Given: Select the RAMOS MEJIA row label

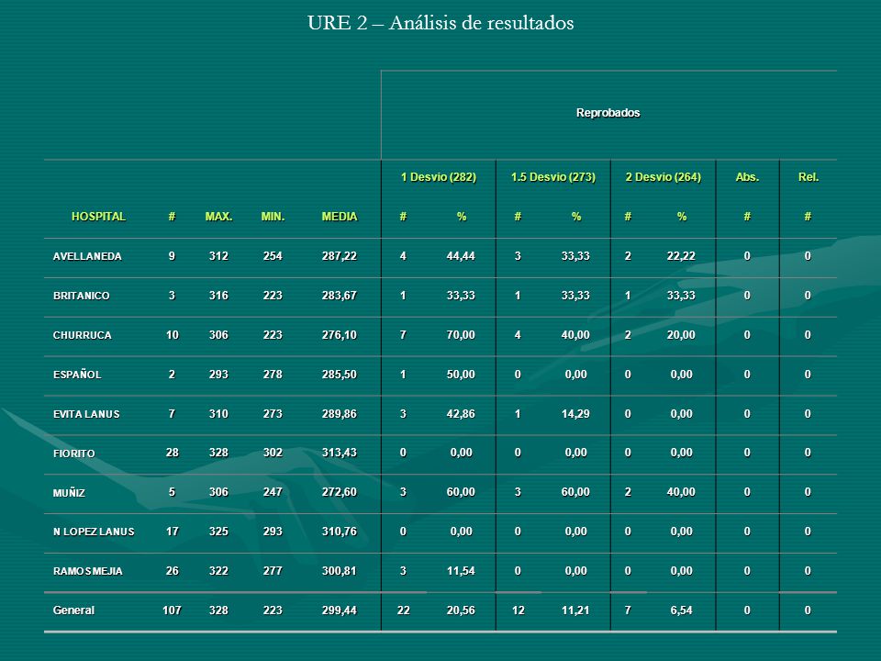Looking at the screenshot, I should coord(88,571).
